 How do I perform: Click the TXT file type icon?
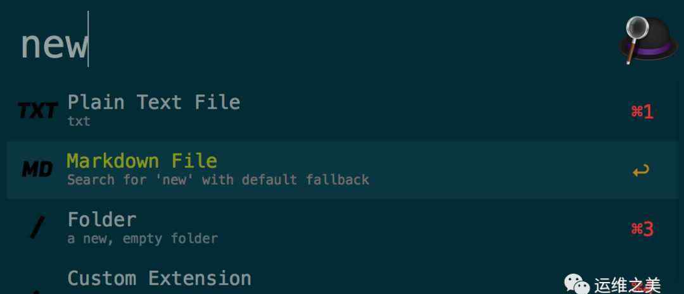(x=37, y=111)
